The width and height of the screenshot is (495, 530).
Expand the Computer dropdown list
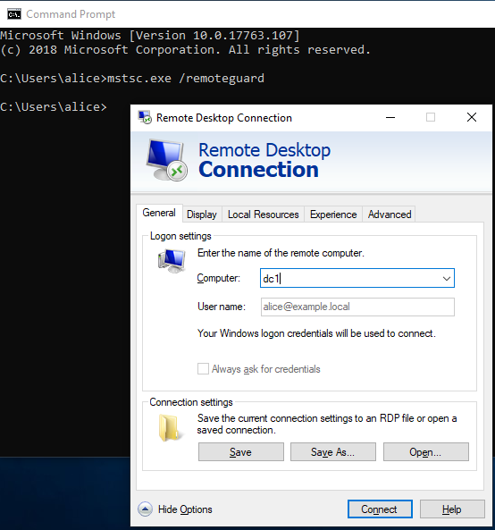click(x=447, y=279)
